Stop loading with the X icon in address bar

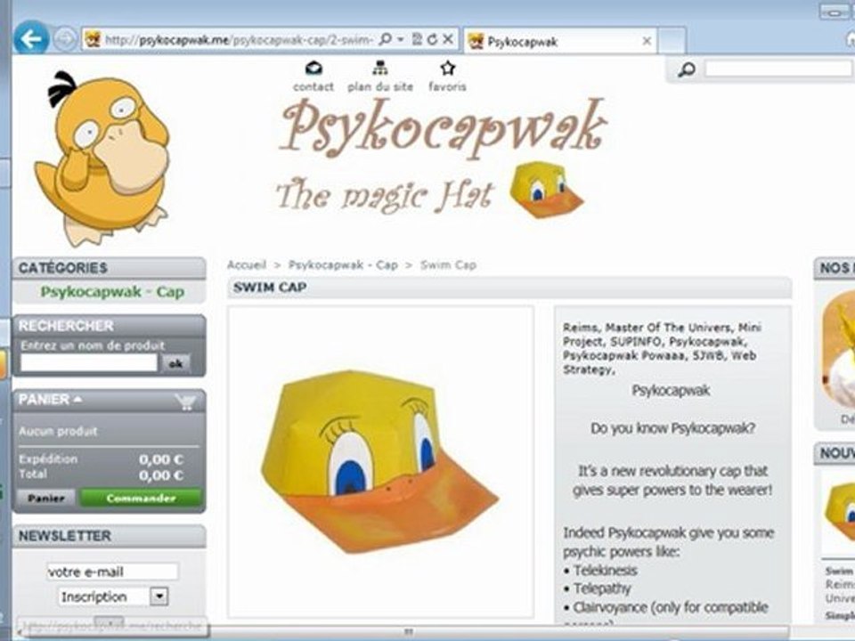[x=448, y=39]
